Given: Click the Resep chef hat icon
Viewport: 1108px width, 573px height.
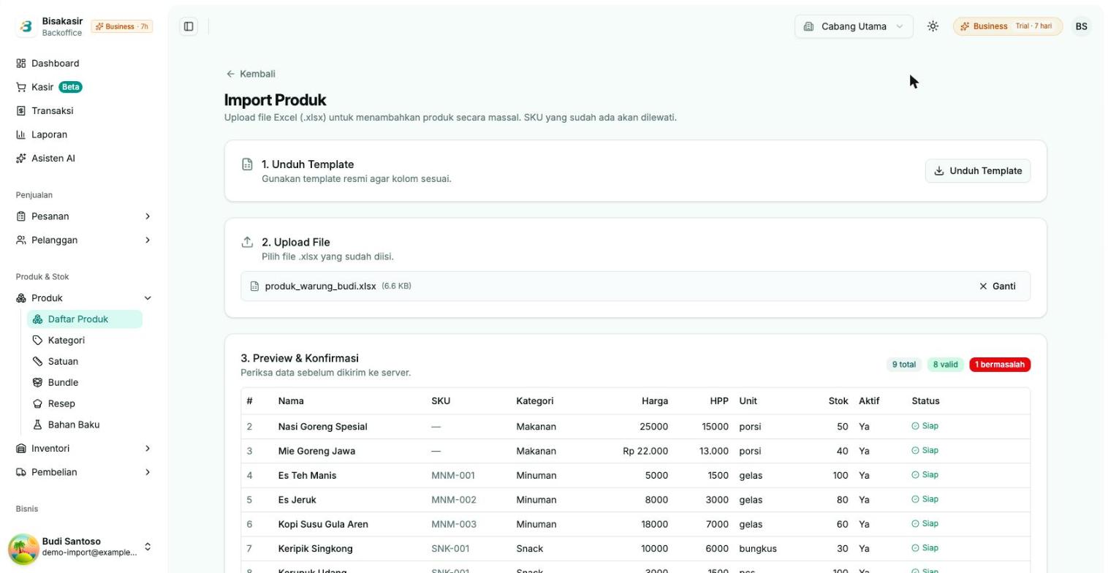Looking at the screenshot, I should coord(38,404).
